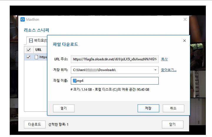Switch to the 비디오(1) tab
Viewport: 212px width, 137px height.
(x=37, y=40)
